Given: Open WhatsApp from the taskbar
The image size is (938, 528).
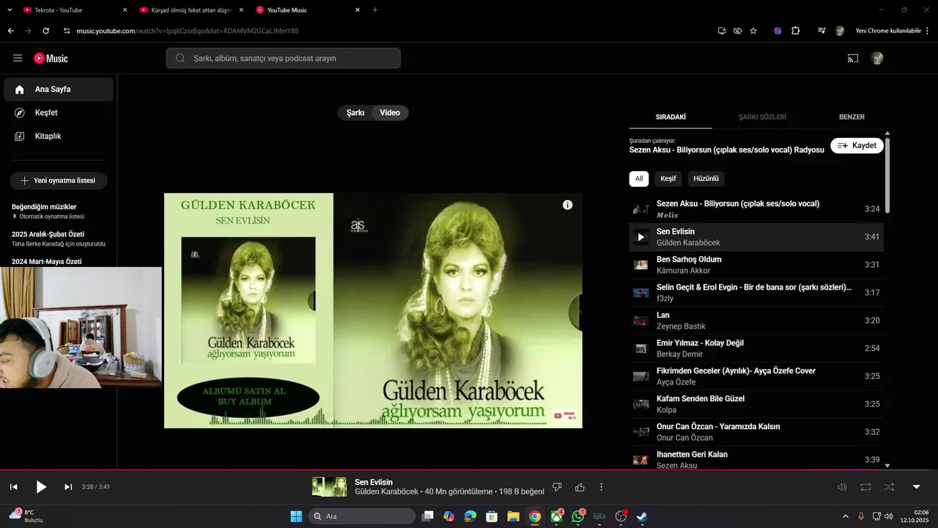Looking at the screenshot, I should (578, 516).
